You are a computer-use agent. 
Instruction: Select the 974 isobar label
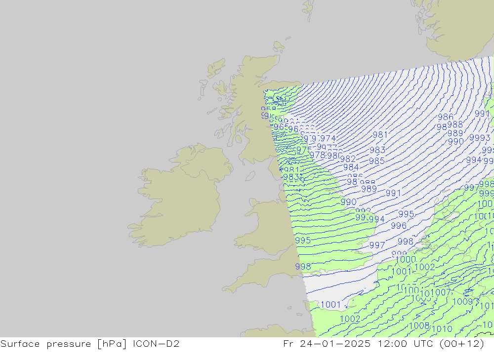point(328,138)
